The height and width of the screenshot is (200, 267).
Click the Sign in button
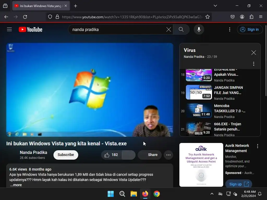point(250,29)
